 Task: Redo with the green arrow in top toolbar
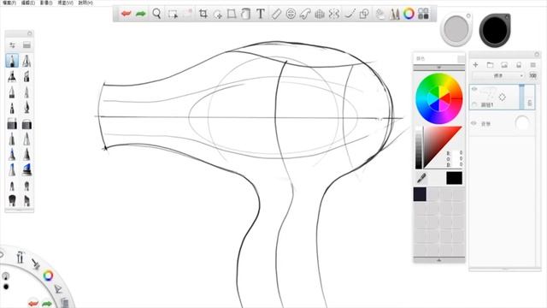click(140, 14)
